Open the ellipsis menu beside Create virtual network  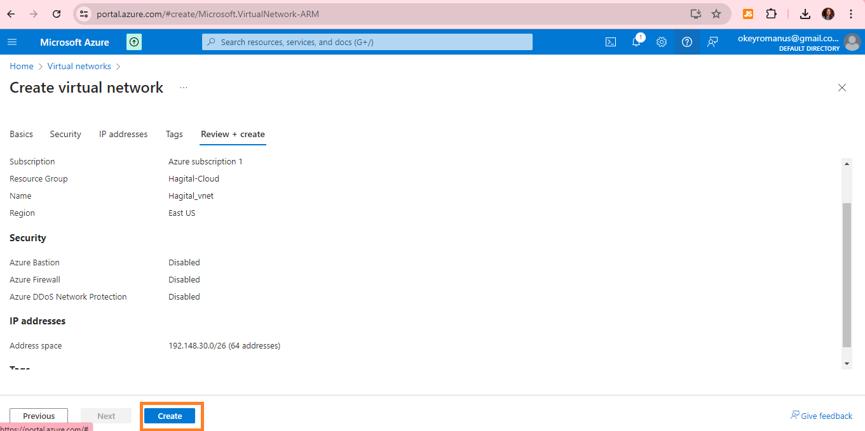click(184, 88)
